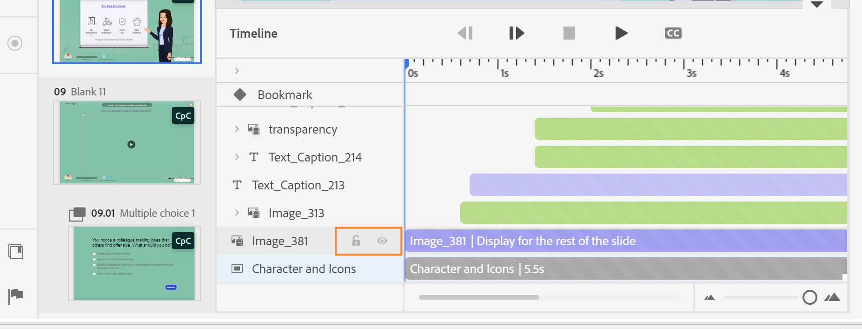The height and width of the screenshot is (329, 862).
Task: Click the zoom out timeline mountain icon
Action: tap(709, 298)
